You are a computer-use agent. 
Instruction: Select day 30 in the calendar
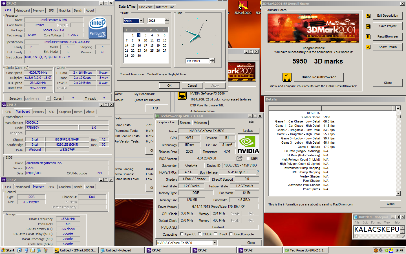click(139, 56)
